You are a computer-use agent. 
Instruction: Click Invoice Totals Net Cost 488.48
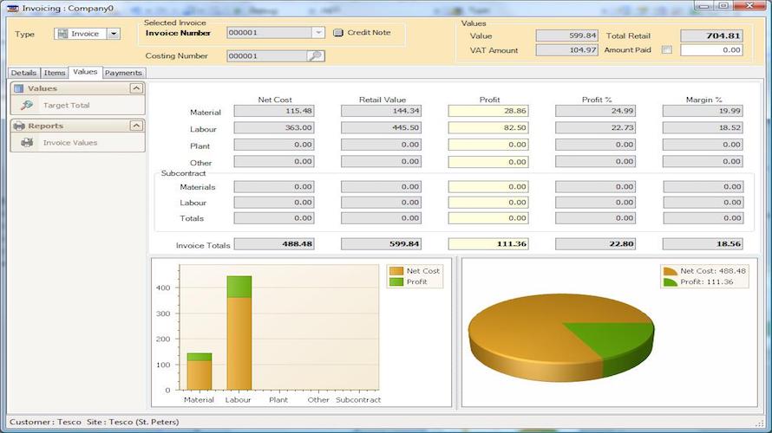click(x=274, y=243)
